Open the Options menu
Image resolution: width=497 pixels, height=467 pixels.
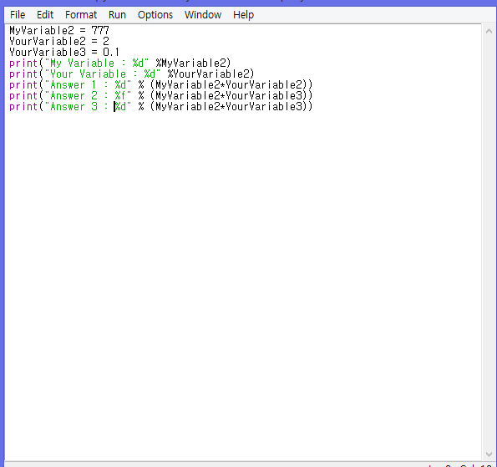pos(155,14)
